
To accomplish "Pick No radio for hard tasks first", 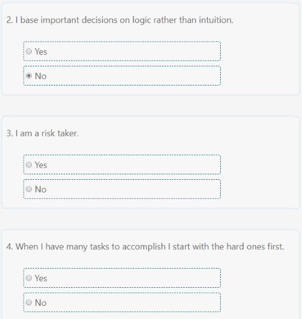I will [29, 303].
